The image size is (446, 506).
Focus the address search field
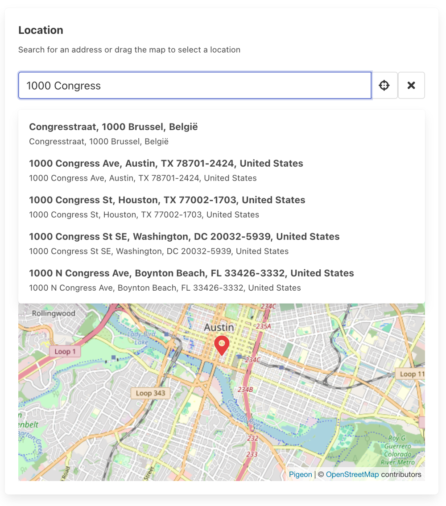click(194, 85)
